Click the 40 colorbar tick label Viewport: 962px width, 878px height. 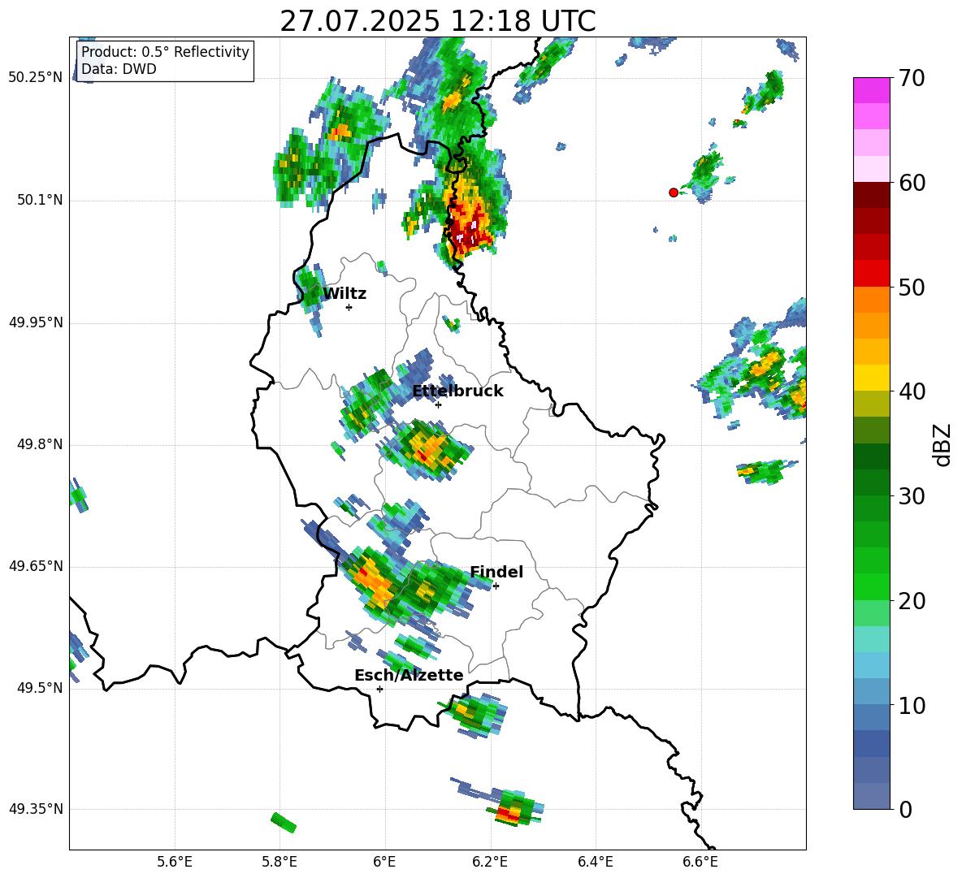click(x=912, y=391)
